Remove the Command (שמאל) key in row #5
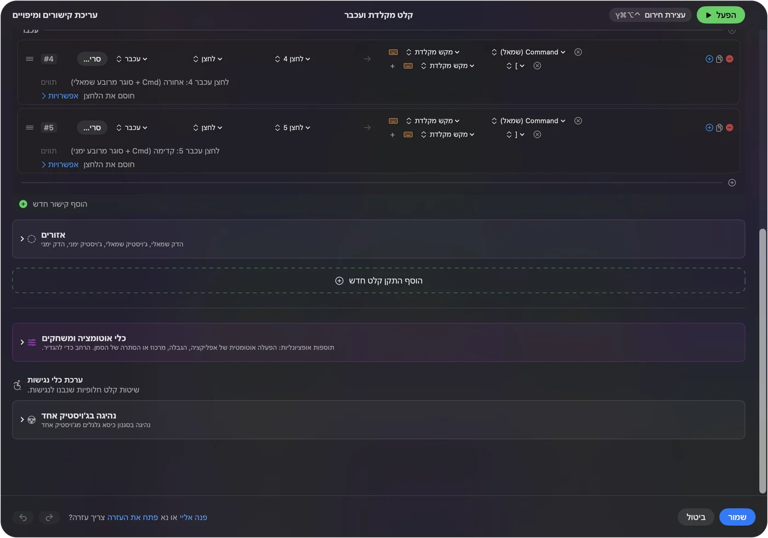 [578, 121]
